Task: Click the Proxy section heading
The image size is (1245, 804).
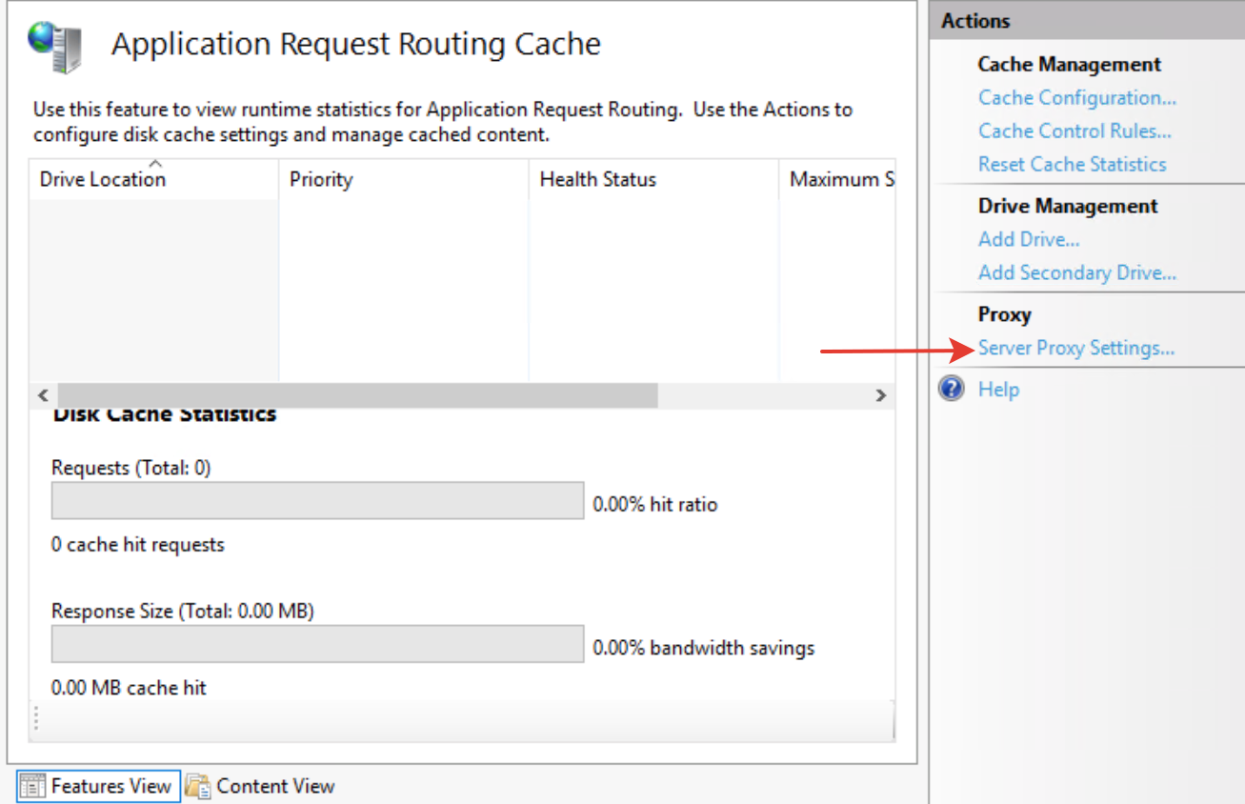Action: coord(1005,314)
